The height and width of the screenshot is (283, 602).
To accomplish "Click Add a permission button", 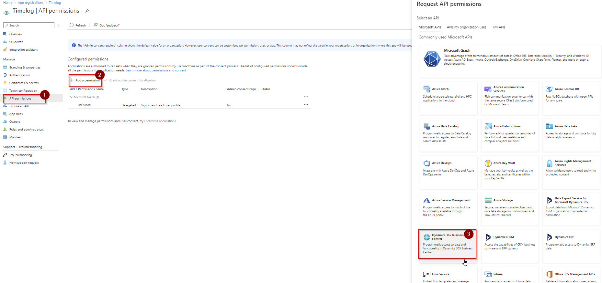I will click(85, 80).
